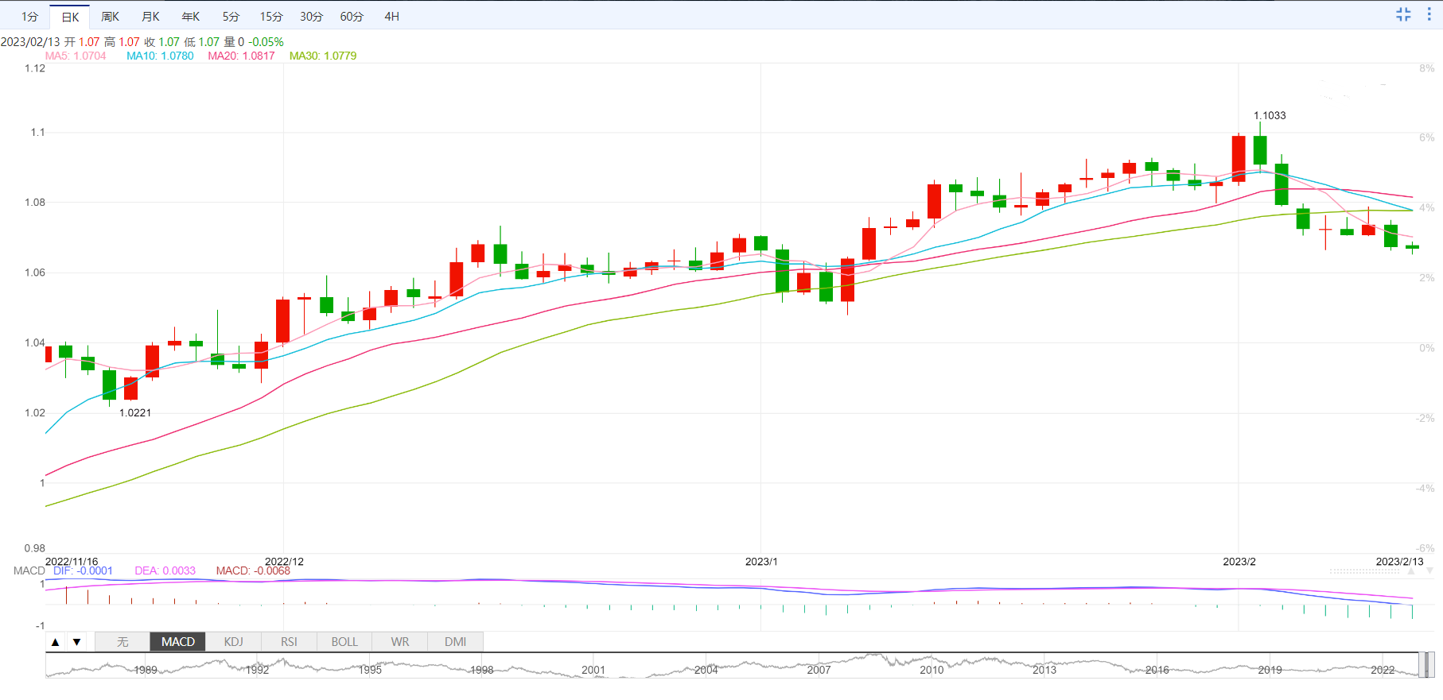The image size is (1443, 700).
Task: Click the candlestick labeled 1.1033 high
Action: 1260,149
